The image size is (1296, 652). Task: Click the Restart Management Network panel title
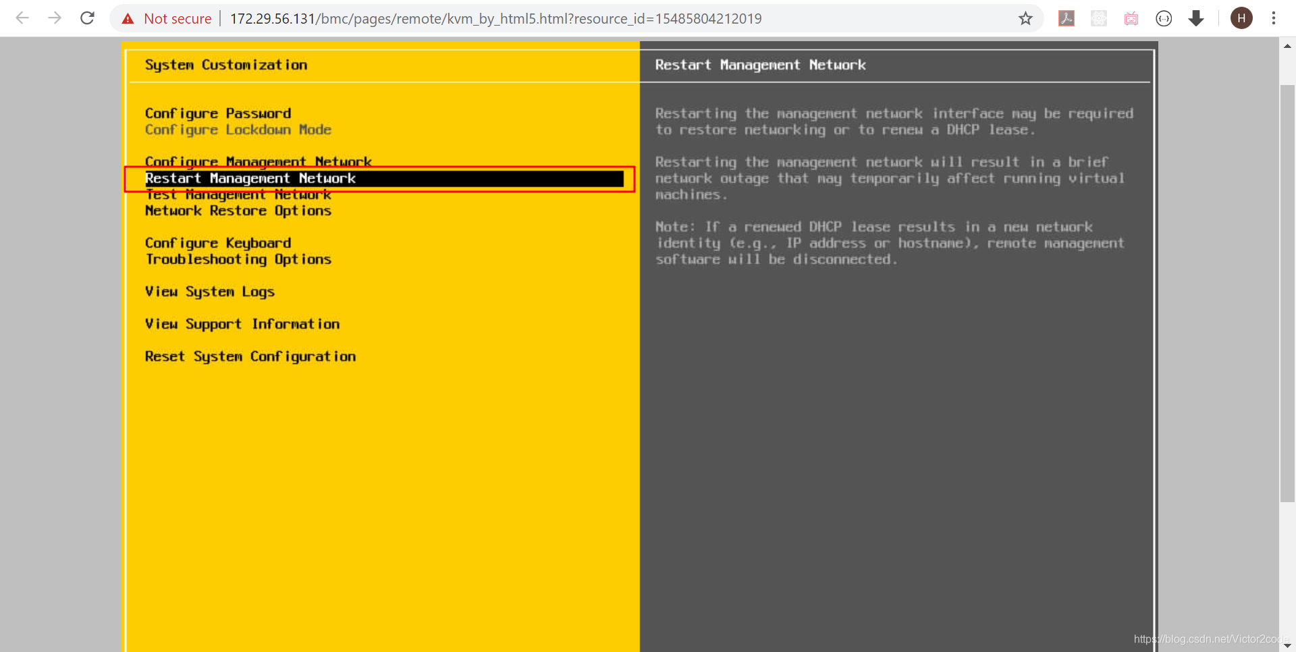(x=760, y=65)
